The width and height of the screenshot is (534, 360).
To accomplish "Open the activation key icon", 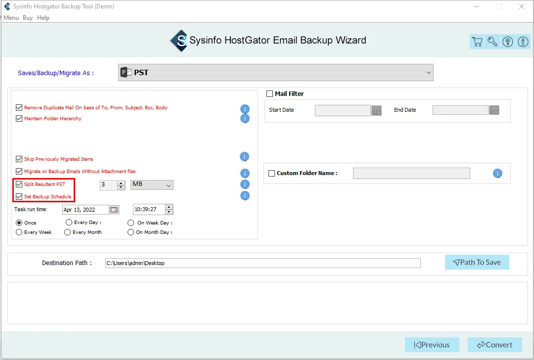I will pos(492,42).
